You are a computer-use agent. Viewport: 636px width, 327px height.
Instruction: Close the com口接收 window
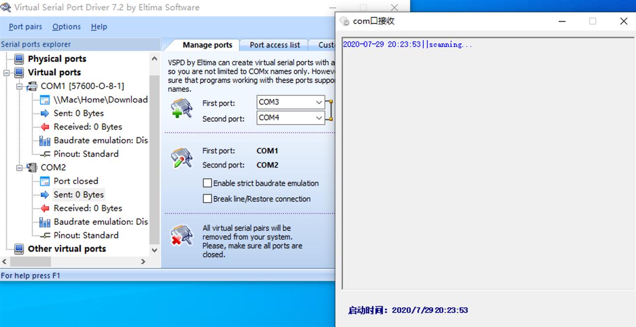pyautogui.click(x=623, y=21)
